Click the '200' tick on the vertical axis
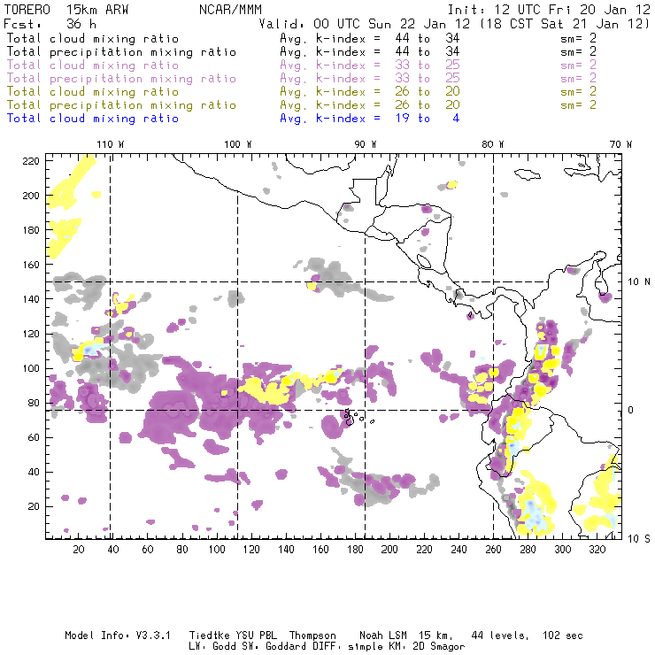Screen dimensions: 655x655 [31, 196]
